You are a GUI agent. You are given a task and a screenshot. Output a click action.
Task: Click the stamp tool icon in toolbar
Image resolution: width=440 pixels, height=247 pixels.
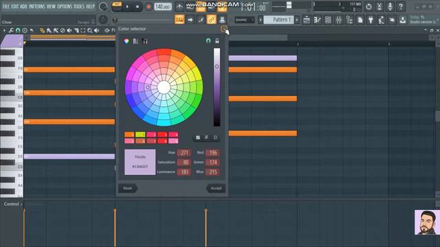(222, 20)
